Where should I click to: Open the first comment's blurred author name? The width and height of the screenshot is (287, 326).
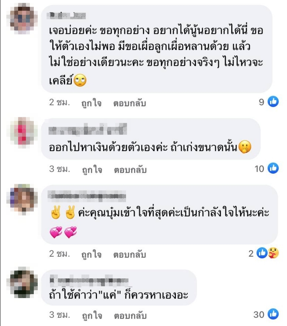(66, 16)
